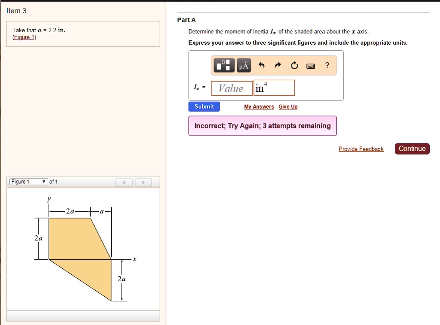Open the Provide Feedback link
The image size is (440, 325).
pyautogui.click(x=361, y=149)
